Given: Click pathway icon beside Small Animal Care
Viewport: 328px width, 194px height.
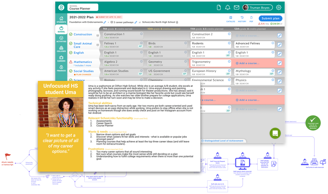Looking at the screenshot, I should (97, 45).
